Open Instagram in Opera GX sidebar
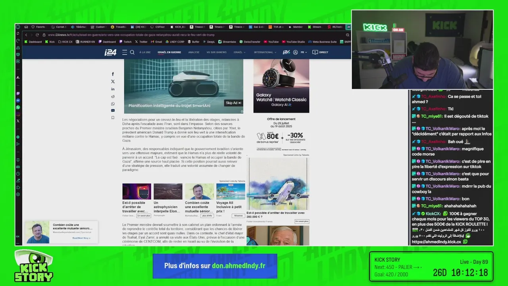 point(18,114)
